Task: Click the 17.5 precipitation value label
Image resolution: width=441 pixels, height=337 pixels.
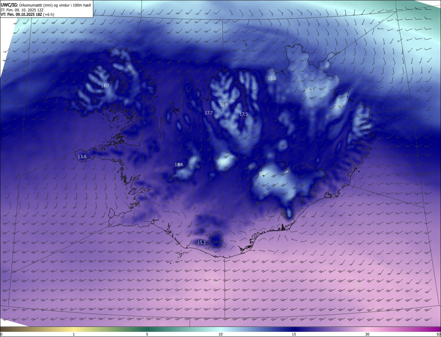Action: (x=244, y=114)
